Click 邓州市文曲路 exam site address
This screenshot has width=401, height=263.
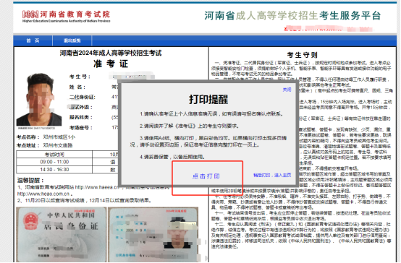[x=58, y=145]
